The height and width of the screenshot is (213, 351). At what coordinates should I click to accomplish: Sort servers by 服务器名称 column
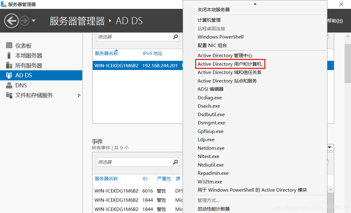106,53
